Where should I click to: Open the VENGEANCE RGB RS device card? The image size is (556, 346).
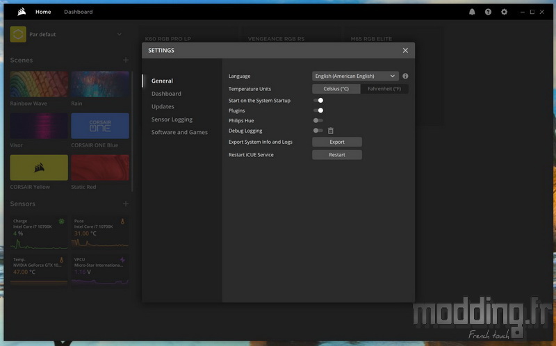(291, 76)
